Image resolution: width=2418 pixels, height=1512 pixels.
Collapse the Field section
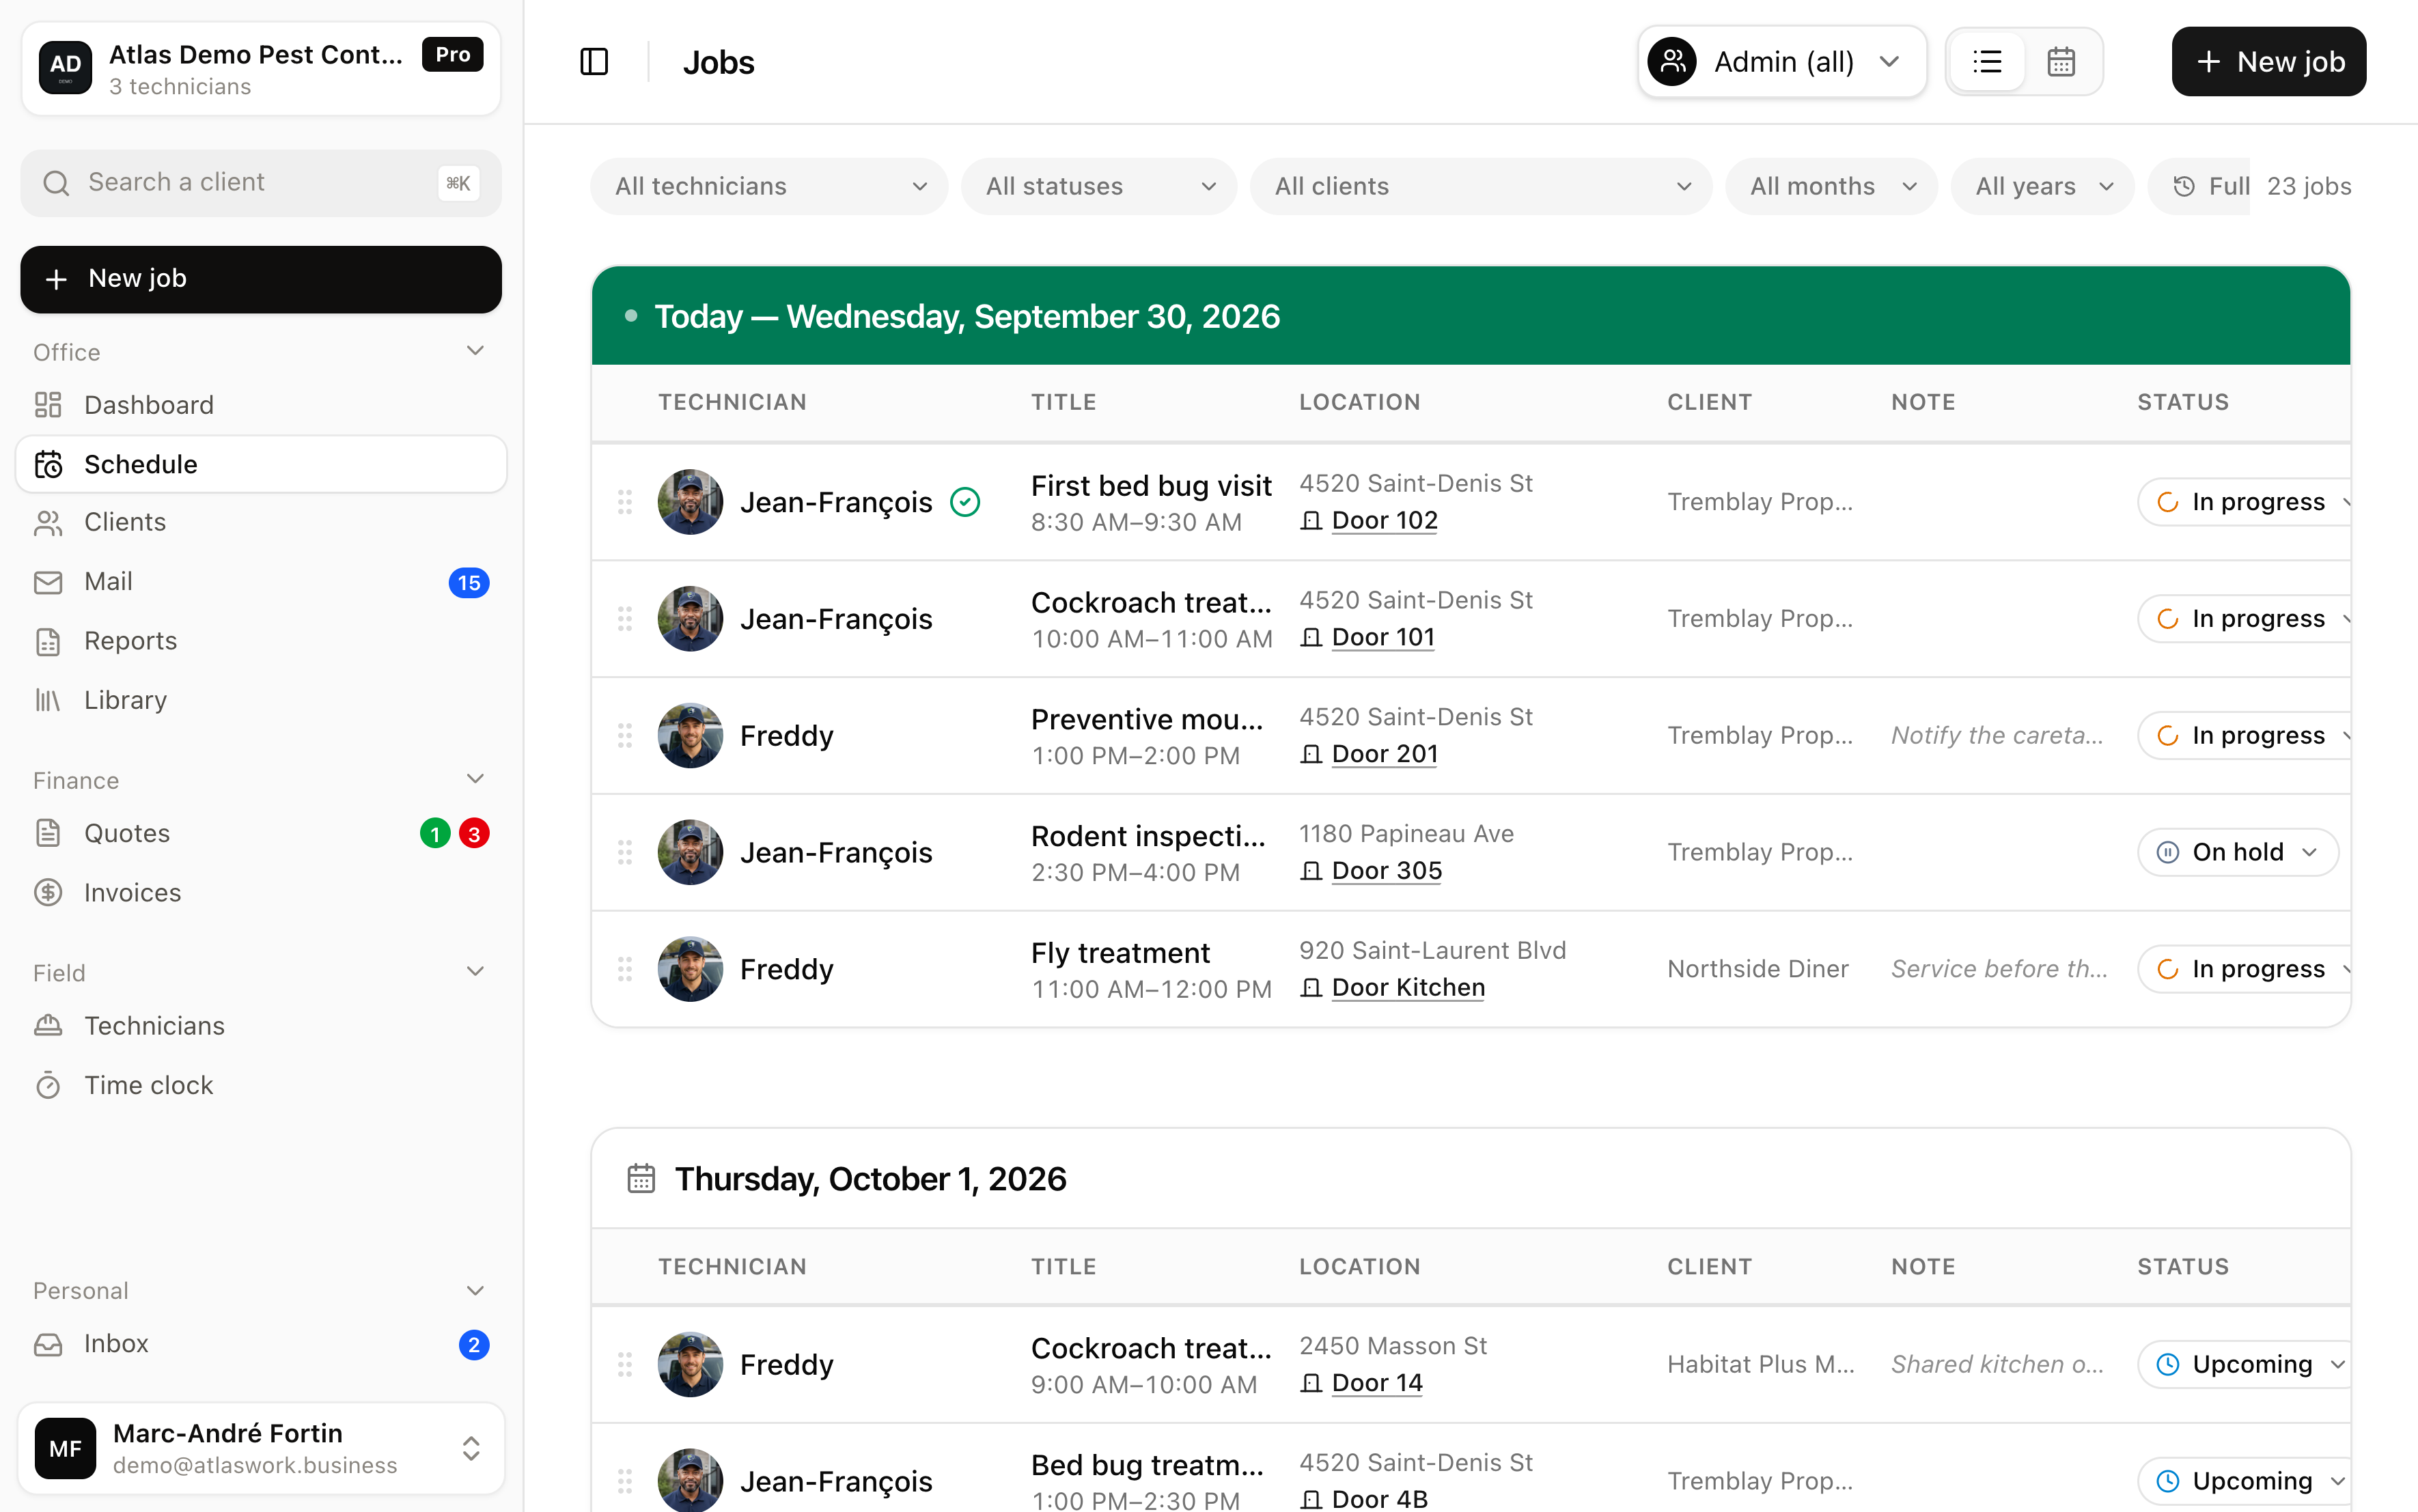pyautogui.click(x=475, y=972)
